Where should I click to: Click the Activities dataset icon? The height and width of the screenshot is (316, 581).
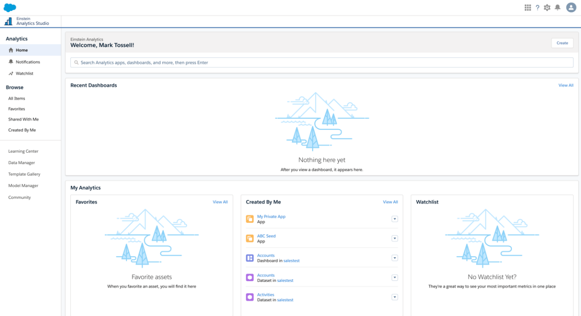tap(250, 297)
